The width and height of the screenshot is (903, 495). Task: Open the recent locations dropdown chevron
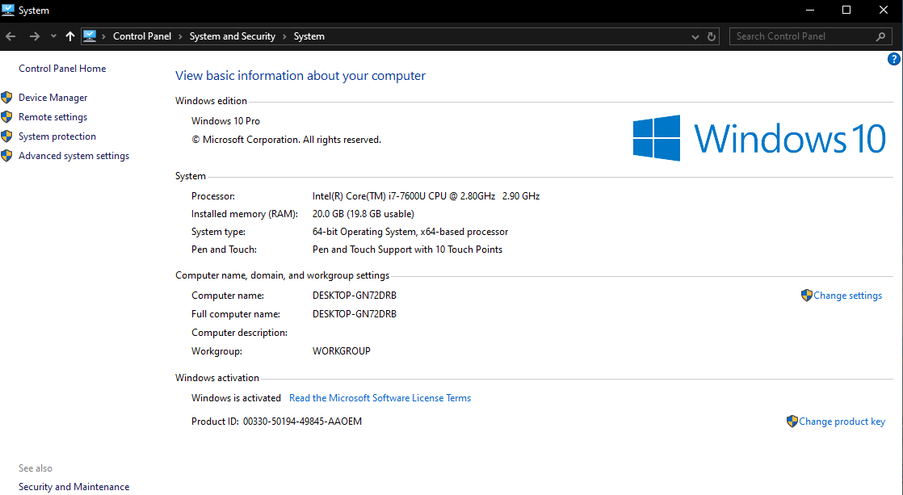tap(53, 36)
